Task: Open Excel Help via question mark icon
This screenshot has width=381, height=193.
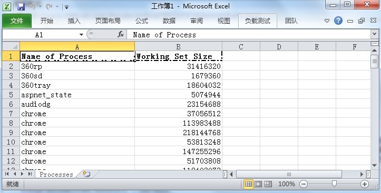Action: tap(338, 21)
